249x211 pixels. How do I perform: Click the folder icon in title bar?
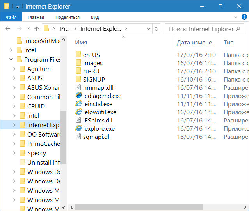pyautogui.click(x=7, y=7)
